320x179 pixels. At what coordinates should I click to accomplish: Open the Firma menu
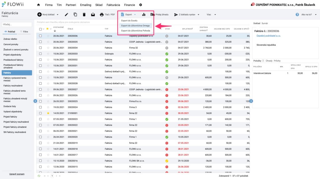pyautogui.click(x=48, y=5)
